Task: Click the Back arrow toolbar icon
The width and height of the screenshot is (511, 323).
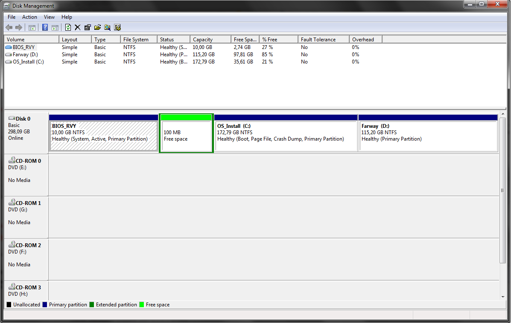Action: [9, 28]
